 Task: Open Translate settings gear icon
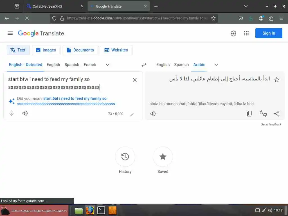coord(233,33)
